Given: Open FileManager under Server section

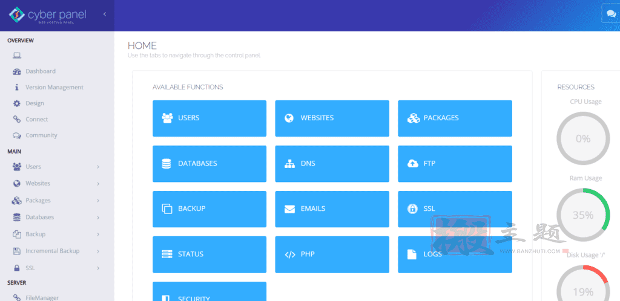Looking at the screenshot, I should click(x=42, y=298).
